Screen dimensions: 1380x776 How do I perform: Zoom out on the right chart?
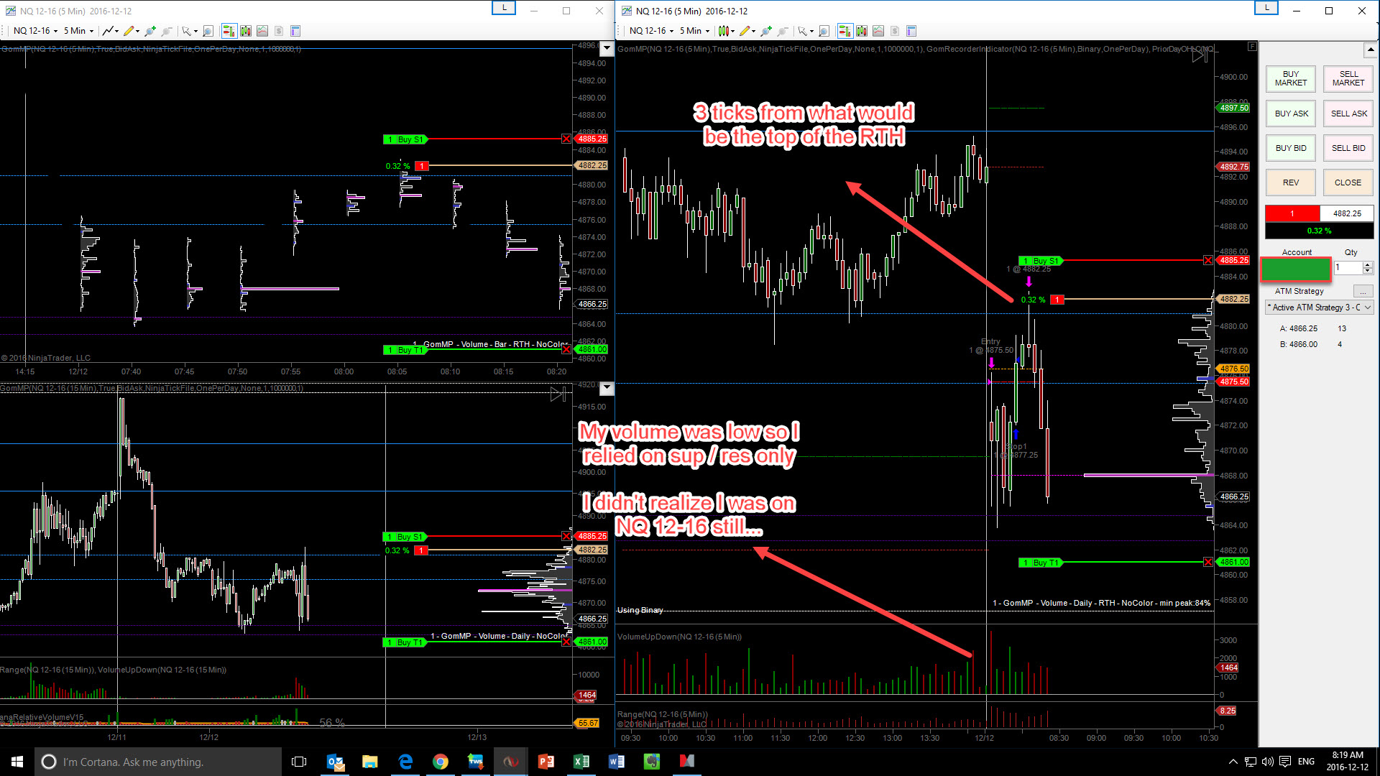pyautogui.click(x=783, y=31)
